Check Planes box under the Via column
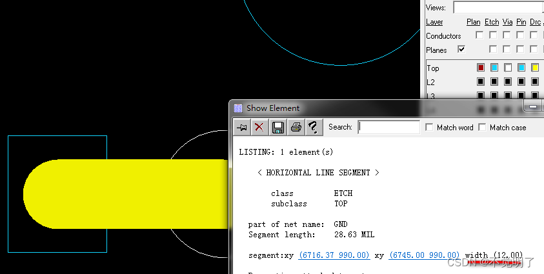Viewport: 544px width, 274px height. pos(507,49)
